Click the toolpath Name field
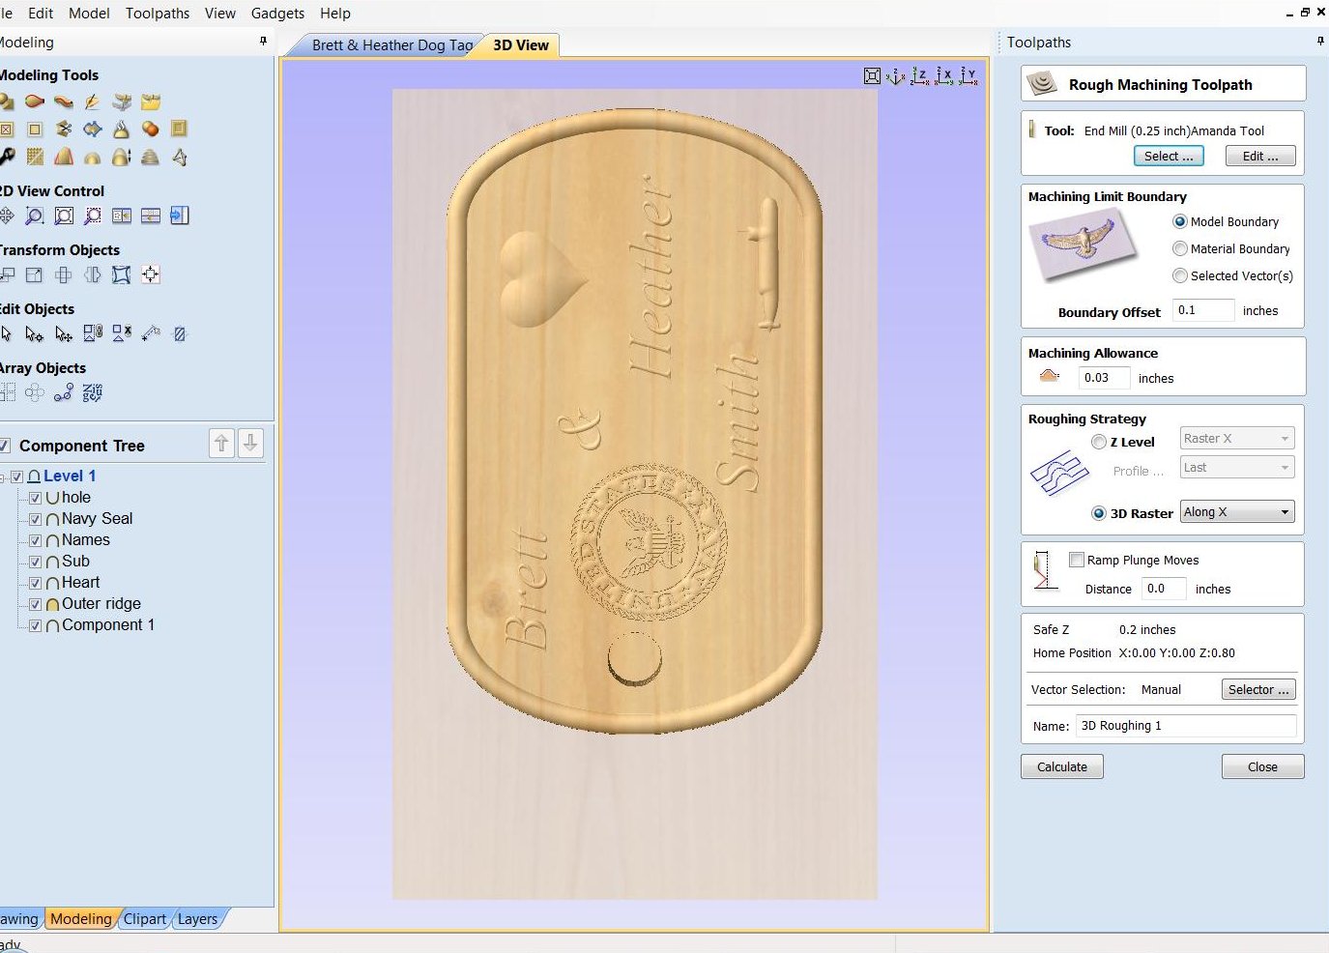This screenshot has width=1329, height=953. (1187, 726)
